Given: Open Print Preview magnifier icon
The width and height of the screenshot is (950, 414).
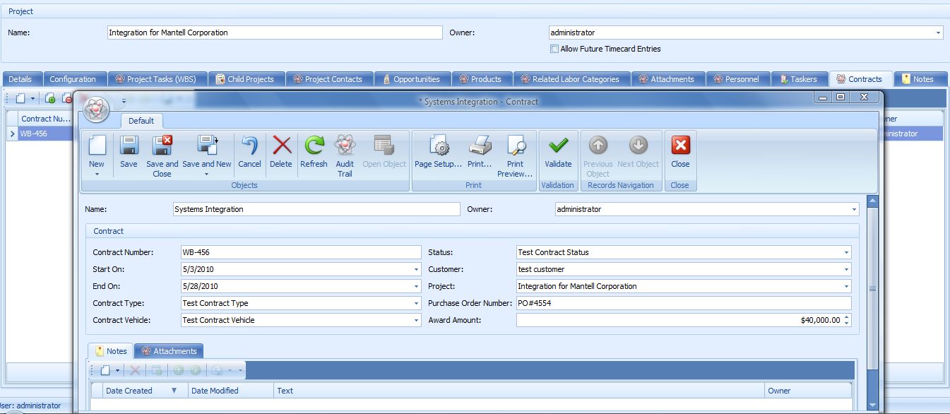Looking at the screenshot, I should click(x=516, y=146).
